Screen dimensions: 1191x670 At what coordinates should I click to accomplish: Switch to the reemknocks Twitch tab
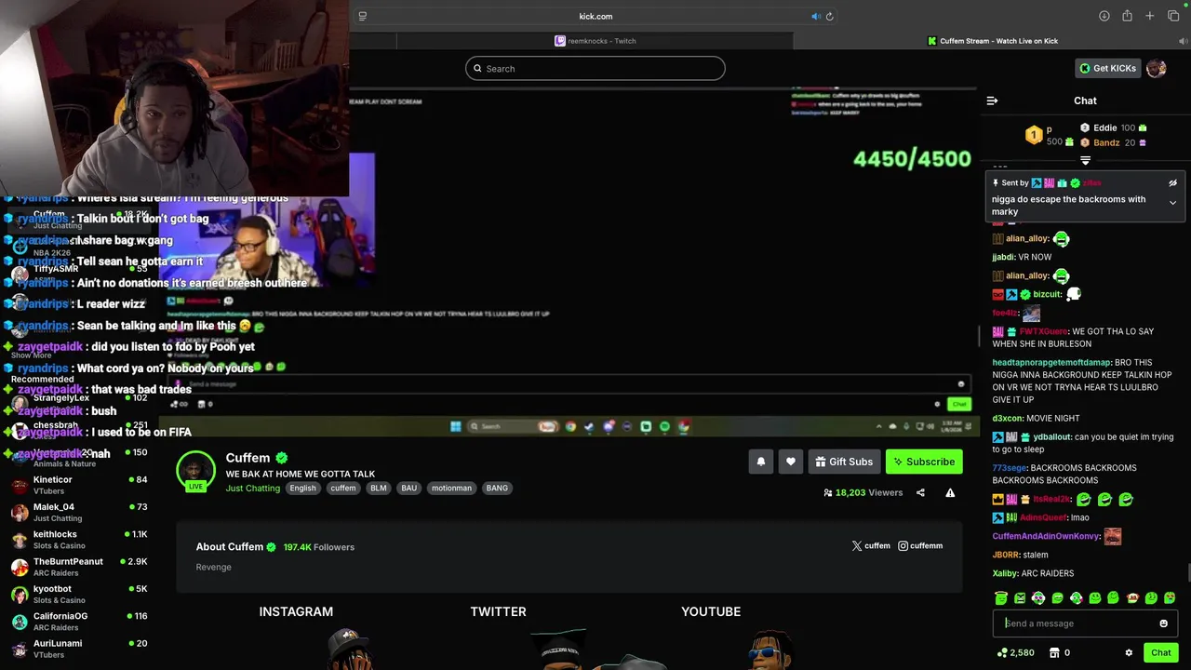pos(595,41)
